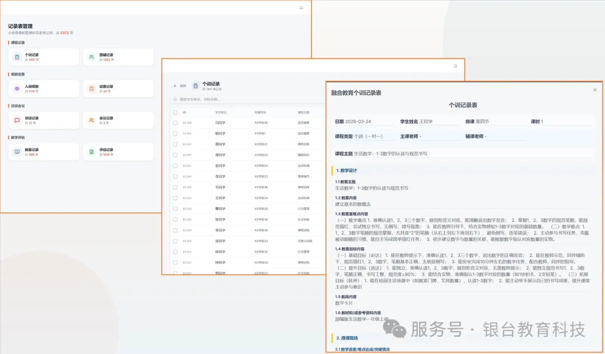This screenshot has height=354, width=605.
Task: Click the back arrow beside 返回
Action: [x=175, y=86]
